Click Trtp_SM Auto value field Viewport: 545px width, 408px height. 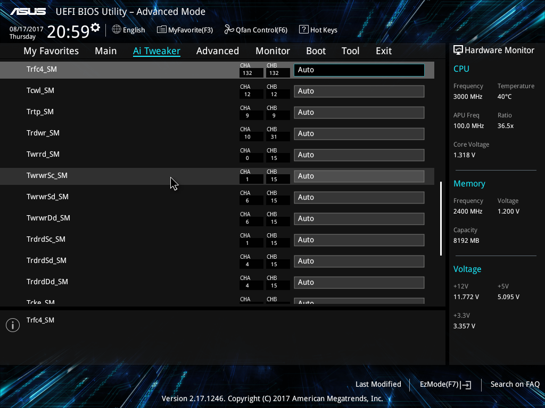[x=359, y=113]
